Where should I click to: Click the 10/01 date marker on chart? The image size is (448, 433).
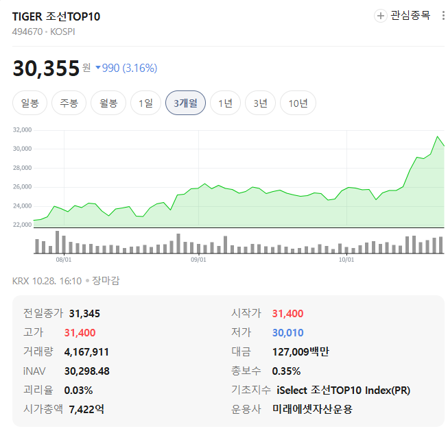[346, 260]
